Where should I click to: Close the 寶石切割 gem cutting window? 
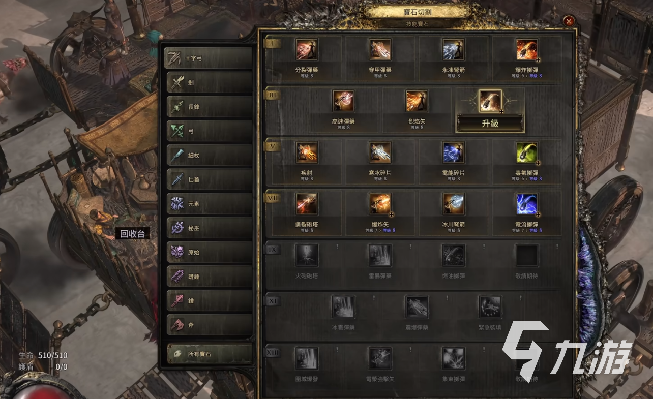tap(569, 21)
